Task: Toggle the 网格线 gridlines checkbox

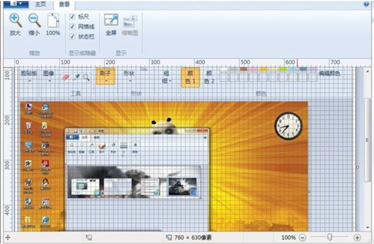Action: (72, 26)
